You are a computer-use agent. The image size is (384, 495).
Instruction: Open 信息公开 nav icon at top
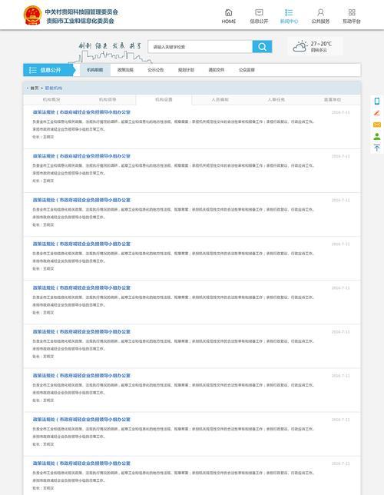tap(259, 12)
